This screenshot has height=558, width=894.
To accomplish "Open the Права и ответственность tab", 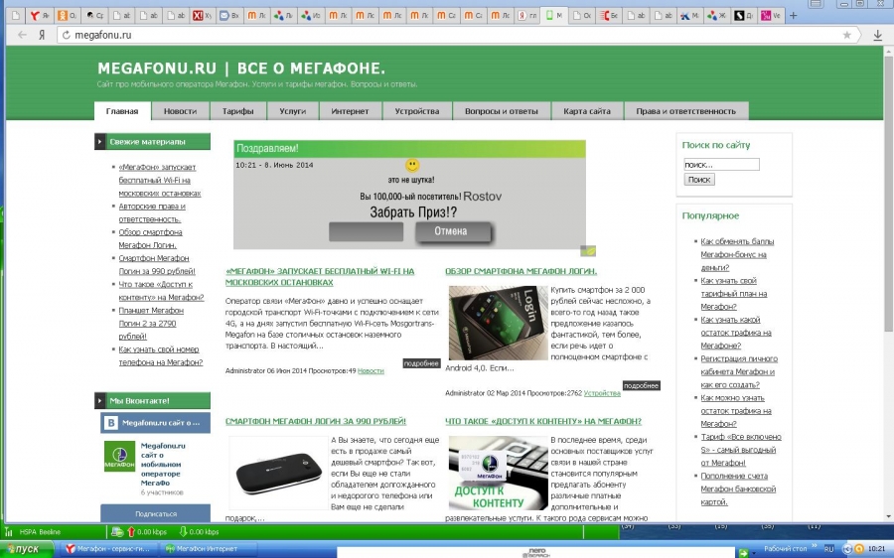I will click(x=685, y=111).
